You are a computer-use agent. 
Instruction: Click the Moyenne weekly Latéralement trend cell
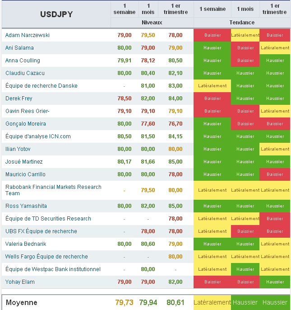pyautogui.click(x=212, y=302)
